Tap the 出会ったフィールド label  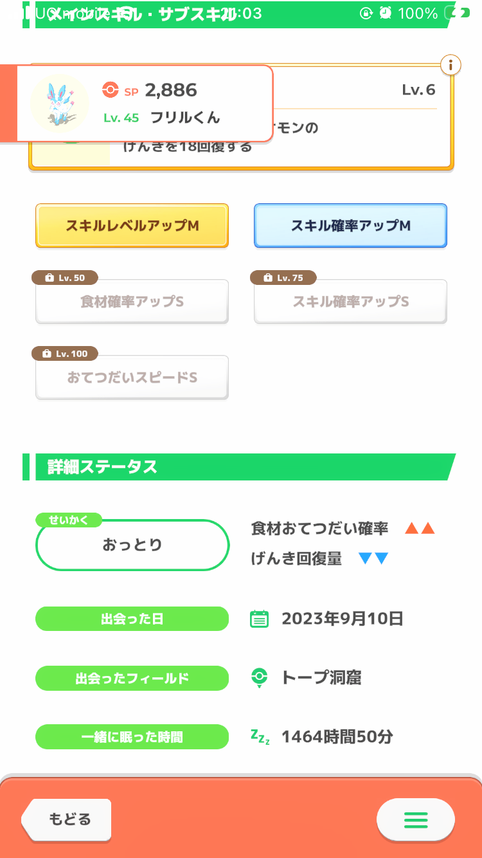pyautogui.click(x=132, y=678)
